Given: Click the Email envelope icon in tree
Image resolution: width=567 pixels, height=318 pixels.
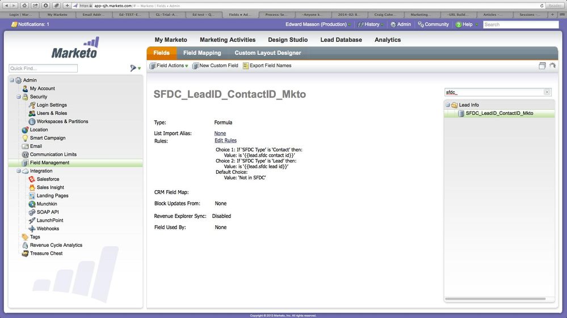Looking at the screenshot, I should [25, 147].
